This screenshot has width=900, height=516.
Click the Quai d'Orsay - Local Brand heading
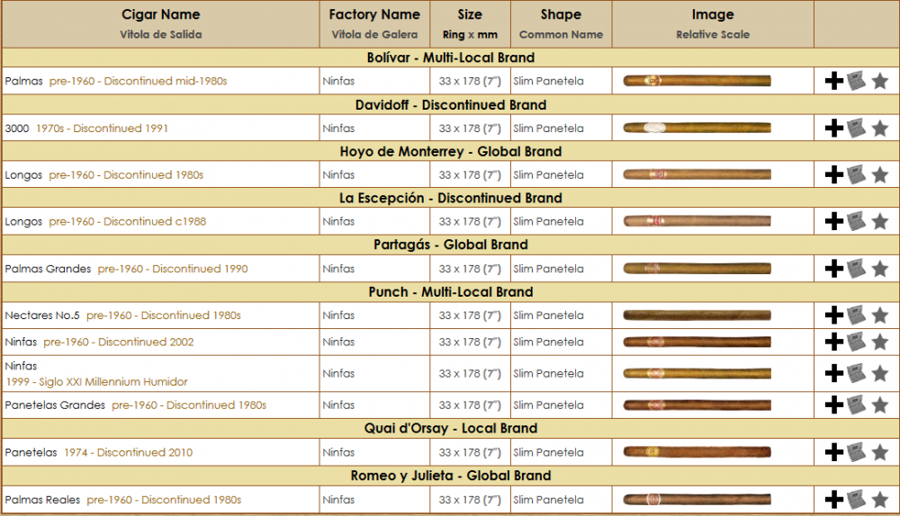coord(451,428)
